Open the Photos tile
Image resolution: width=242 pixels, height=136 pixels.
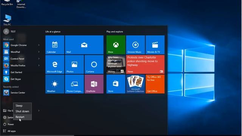tap(74, 65)
